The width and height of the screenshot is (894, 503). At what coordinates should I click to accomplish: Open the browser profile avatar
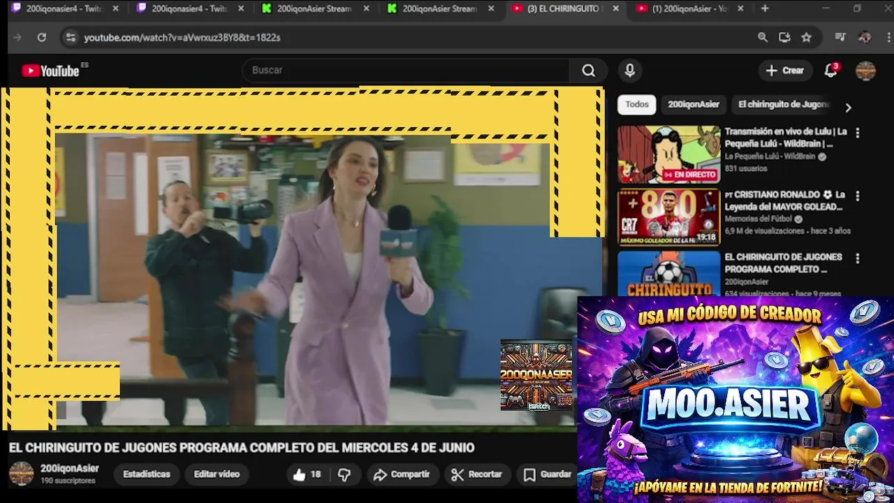pyautogui.click(x=865, y=37)
